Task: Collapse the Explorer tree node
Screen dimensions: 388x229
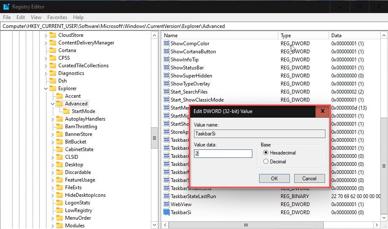Action: [x=46, y=88]
